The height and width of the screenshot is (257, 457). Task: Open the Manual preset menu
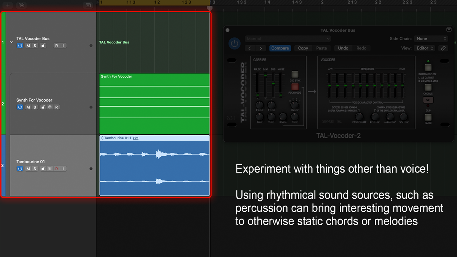click(288, 38)
